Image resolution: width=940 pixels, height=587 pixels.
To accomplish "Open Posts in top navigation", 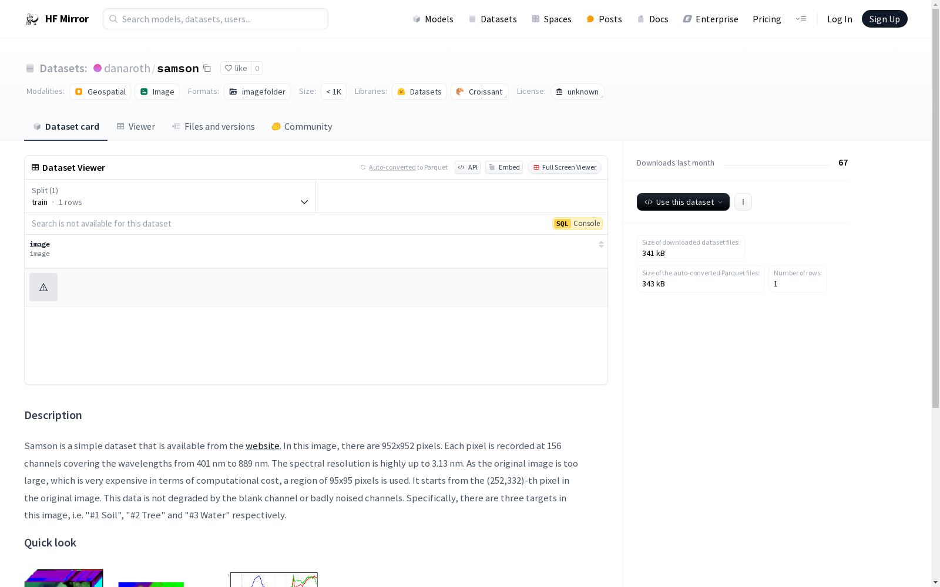I will (604, 19).
